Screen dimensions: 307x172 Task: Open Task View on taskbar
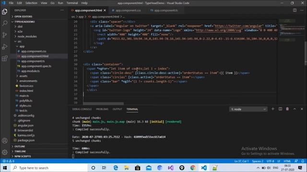point(104,168)
